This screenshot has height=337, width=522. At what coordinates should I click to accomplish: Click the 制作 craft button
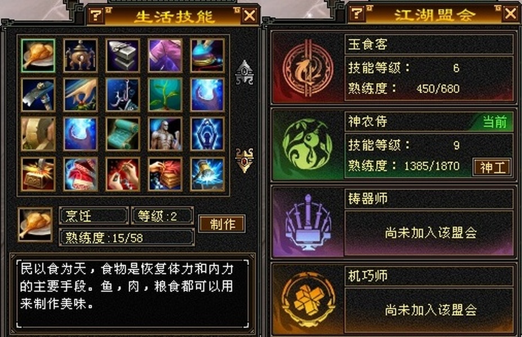(x=222, y=224)
